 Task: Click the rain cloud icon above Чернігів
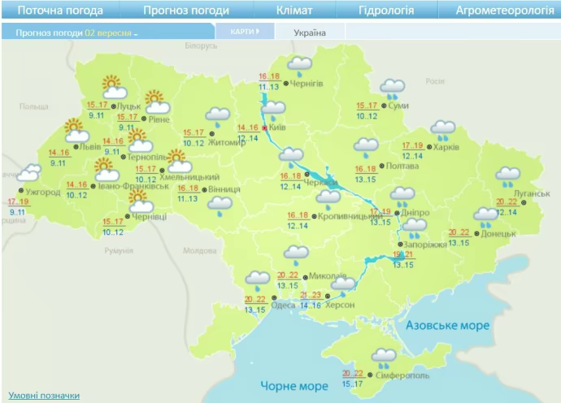(301, 64)
